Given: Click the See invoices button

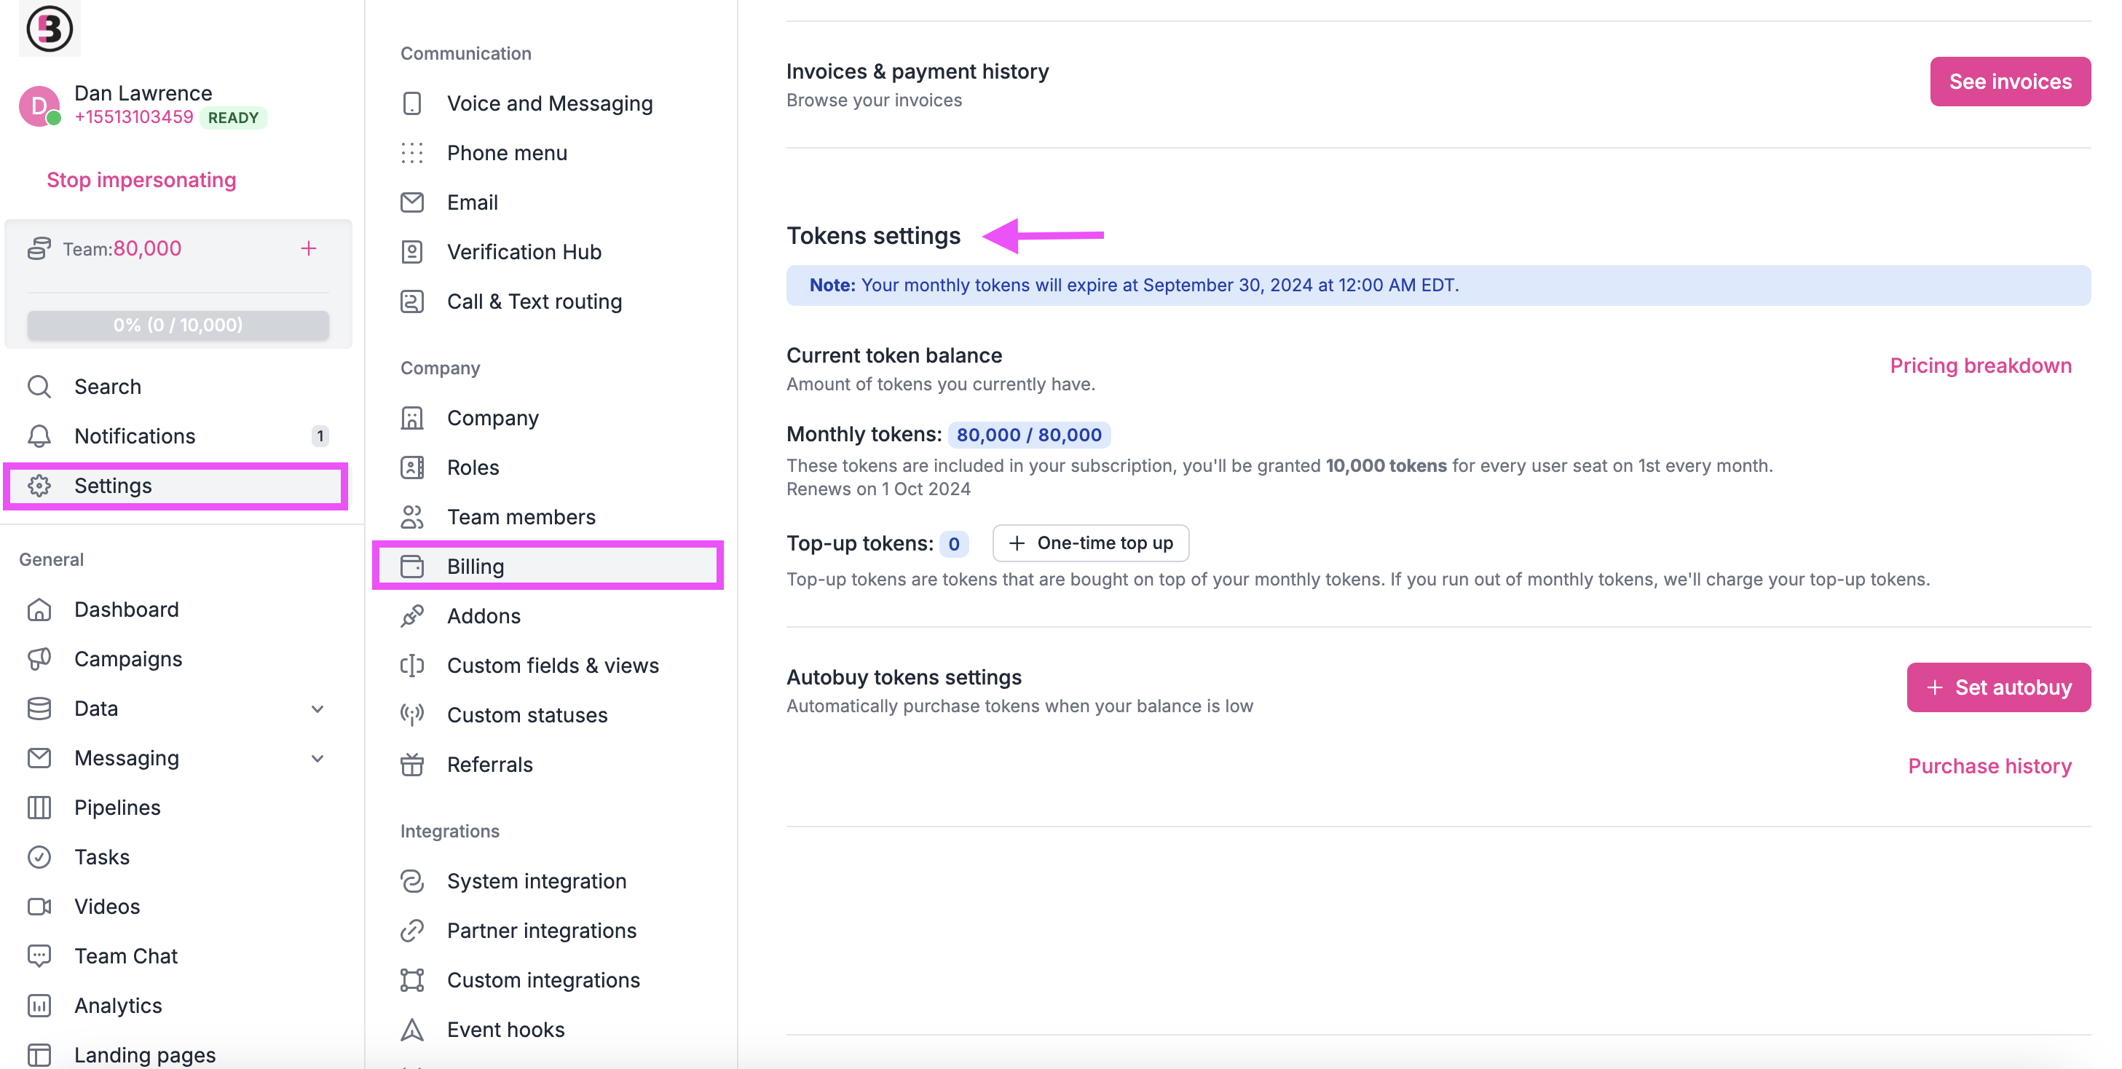Looking at the screenshot, I should [x=2009, y=82].
